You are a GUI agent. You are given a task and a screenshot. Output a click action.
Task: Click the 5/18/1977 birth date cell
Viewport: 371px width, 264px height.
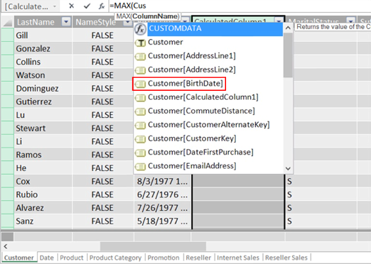pos(163,221)
